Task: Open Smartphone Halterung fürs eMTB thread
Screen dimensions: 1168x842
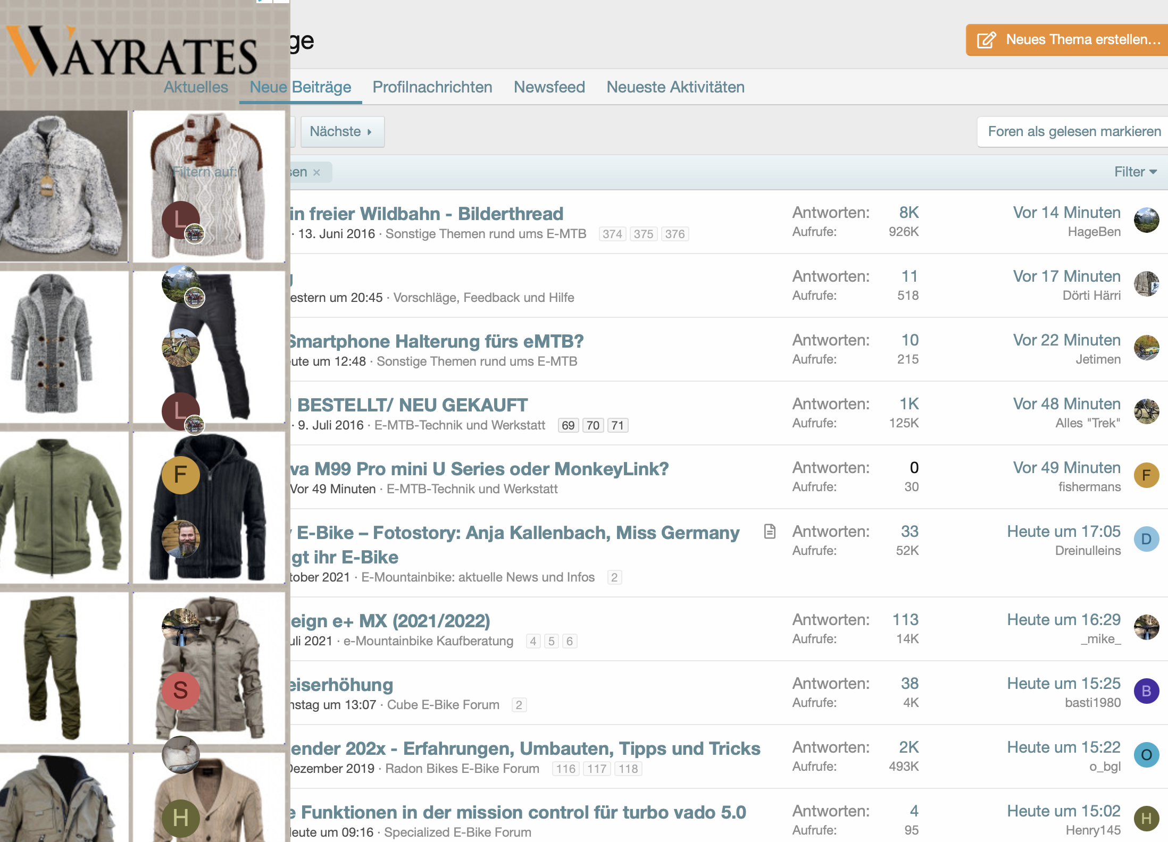Action: coord(436,341)
